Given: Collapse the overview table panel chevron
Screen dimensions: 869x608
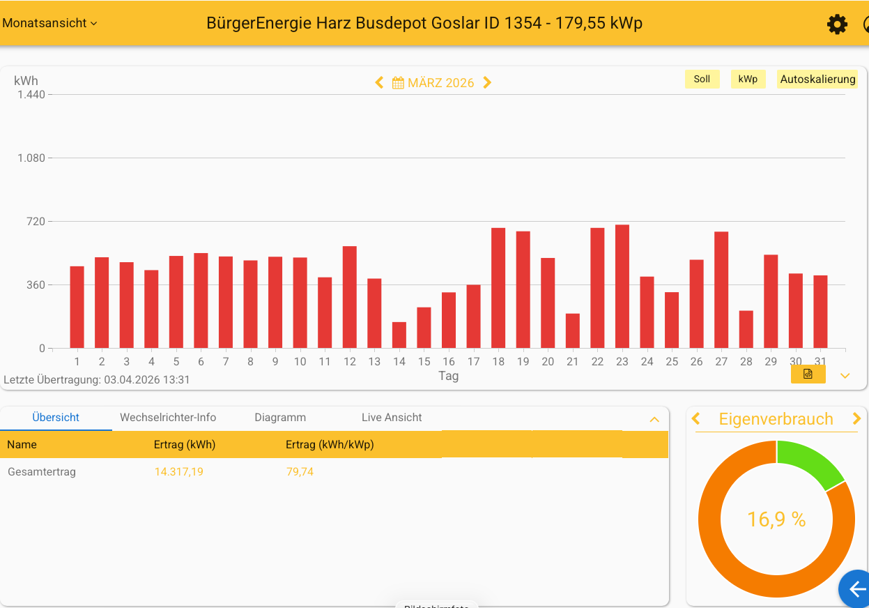Looking at the screenshot, I should (x=654, y=419).
